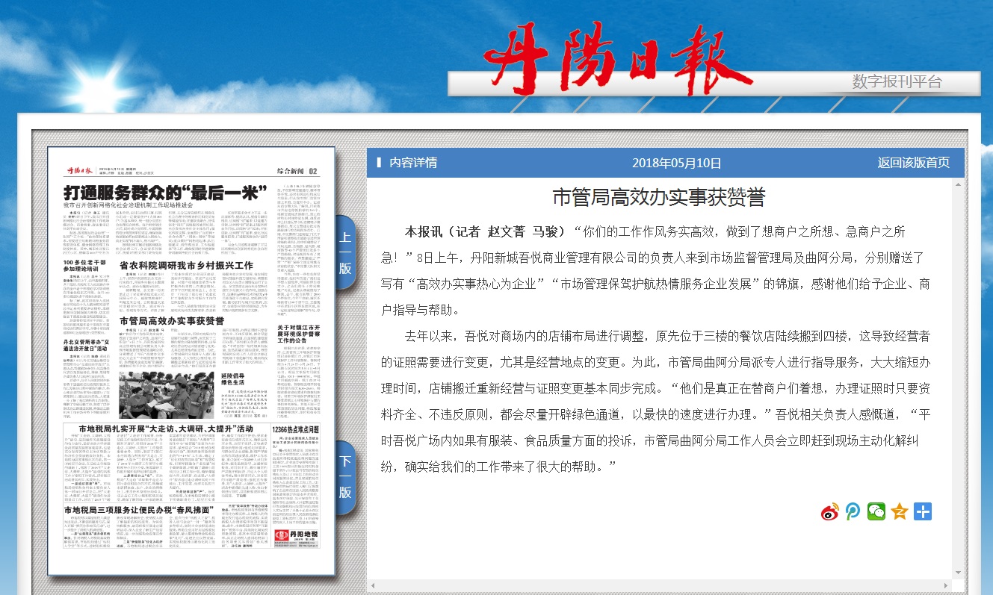Share article to QQ Zone star icon

click(x=900, y=511)
